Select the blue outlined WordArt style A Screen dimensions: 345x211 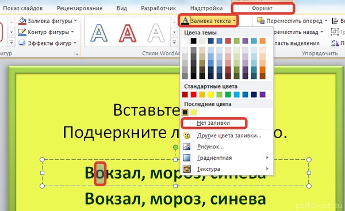99,33
